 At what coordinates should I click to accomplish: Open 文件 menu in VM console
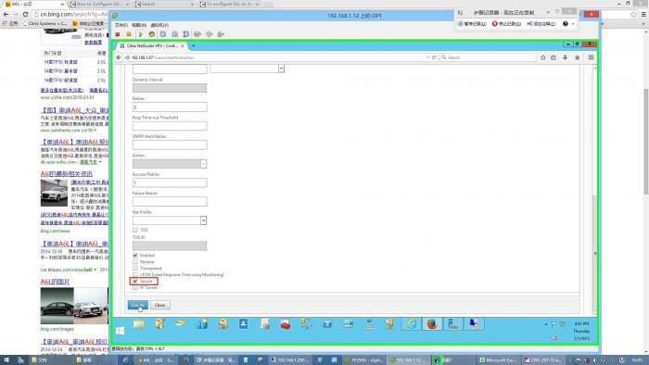[121, 25]
